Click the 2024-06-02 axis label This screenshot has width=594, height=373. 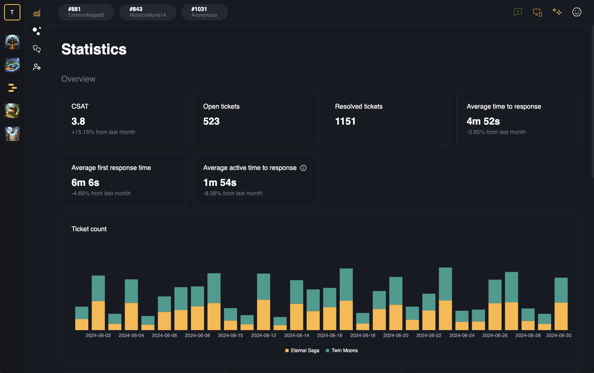[x=98, y=335]
